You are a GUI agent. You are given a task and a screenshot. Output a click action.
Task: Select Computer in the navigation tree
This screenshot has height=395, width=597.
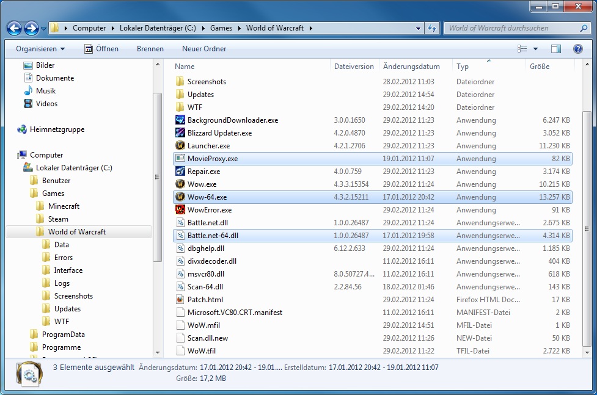coord(40,155)
